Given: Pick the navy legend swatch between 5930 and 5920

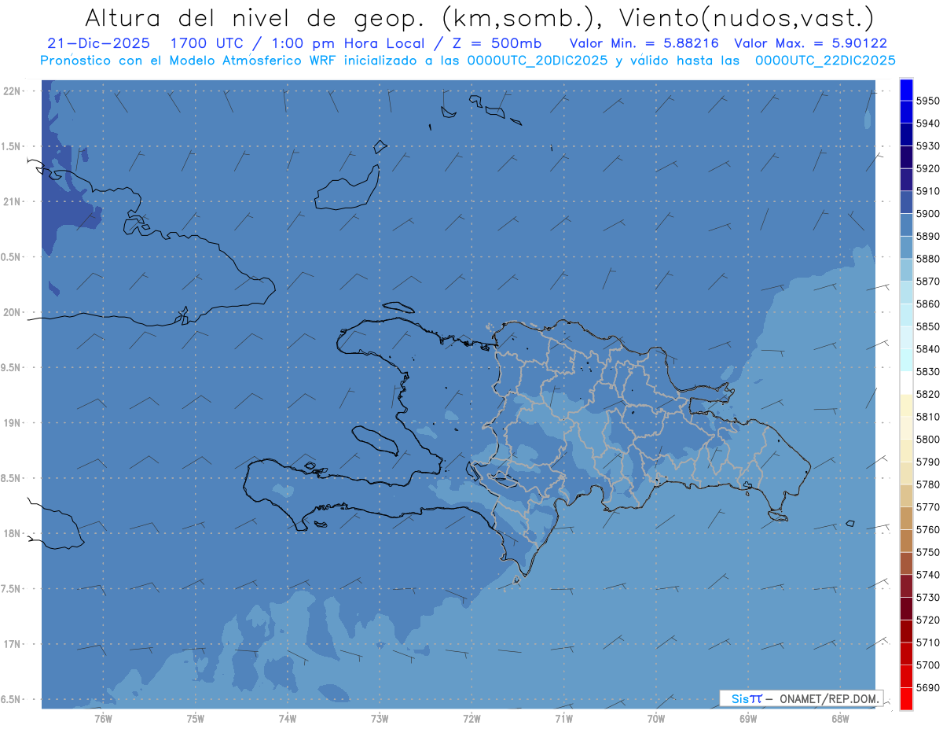Looking at the screenshot, I should pos(906,157).
